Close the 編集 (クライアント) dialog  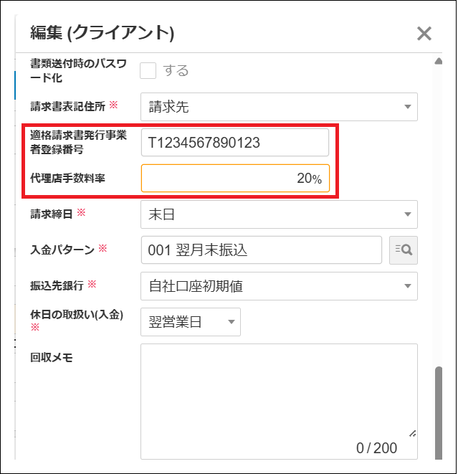(x=424, y=33)
